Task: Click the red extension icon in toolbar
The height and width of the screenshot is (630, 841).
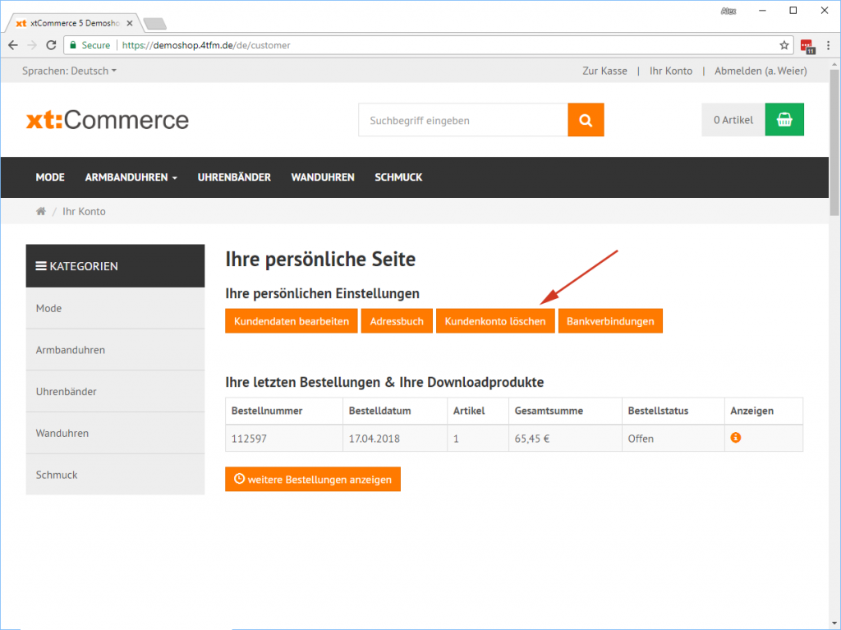Action: click(x=807, y=45)
